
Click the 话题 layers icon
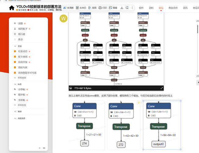click(15, 23)
